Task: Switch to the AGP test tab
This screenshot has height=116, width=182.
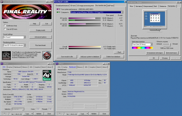Action: [110, 5]
